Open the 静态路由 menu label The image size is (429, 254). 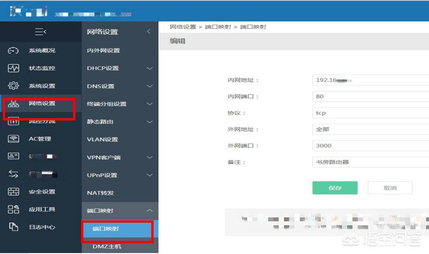tap(100, 122)
